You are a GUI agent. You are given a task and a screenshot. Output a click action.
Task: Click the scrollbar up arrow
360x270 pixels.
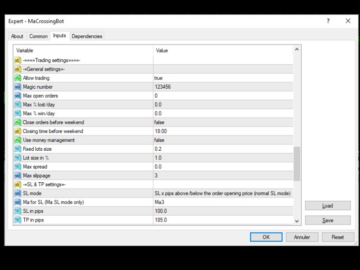coord(297,49)
